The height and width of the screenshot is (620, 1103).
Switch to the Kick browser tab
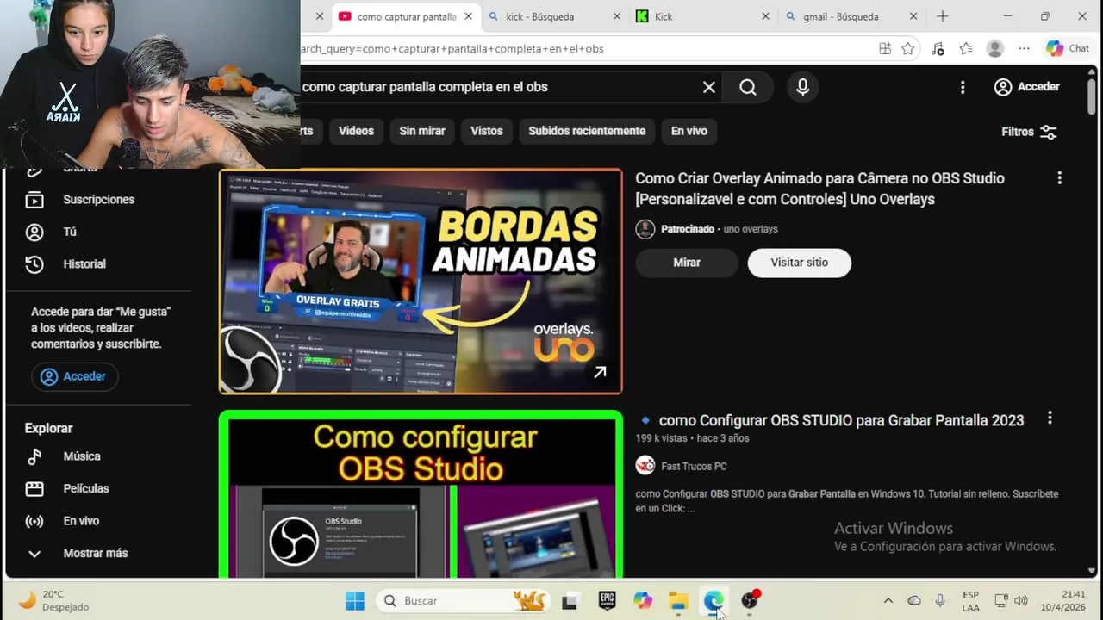pyautogui.click(x=701, y=16)
